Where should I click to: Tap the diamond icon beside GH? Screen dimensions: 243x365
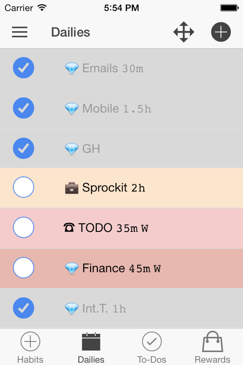72,149
